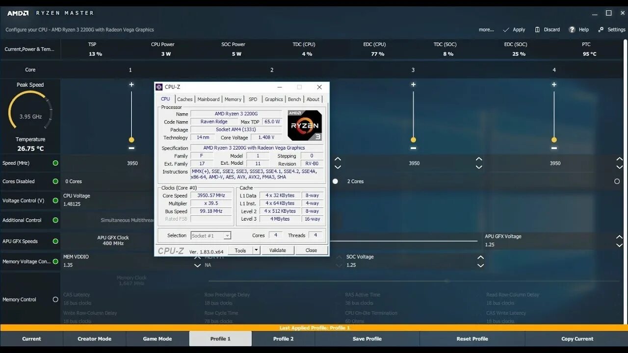Click the plus icon above Core 3 slider
Viewport: 628px width, 353px height.
413,84
